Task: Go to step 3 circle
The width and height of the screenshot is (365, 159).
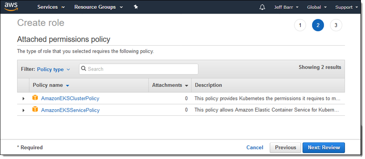Action: click(336, 25)
